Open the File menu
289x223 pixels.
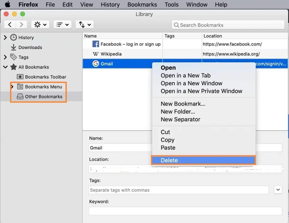[x=50, y=5]
